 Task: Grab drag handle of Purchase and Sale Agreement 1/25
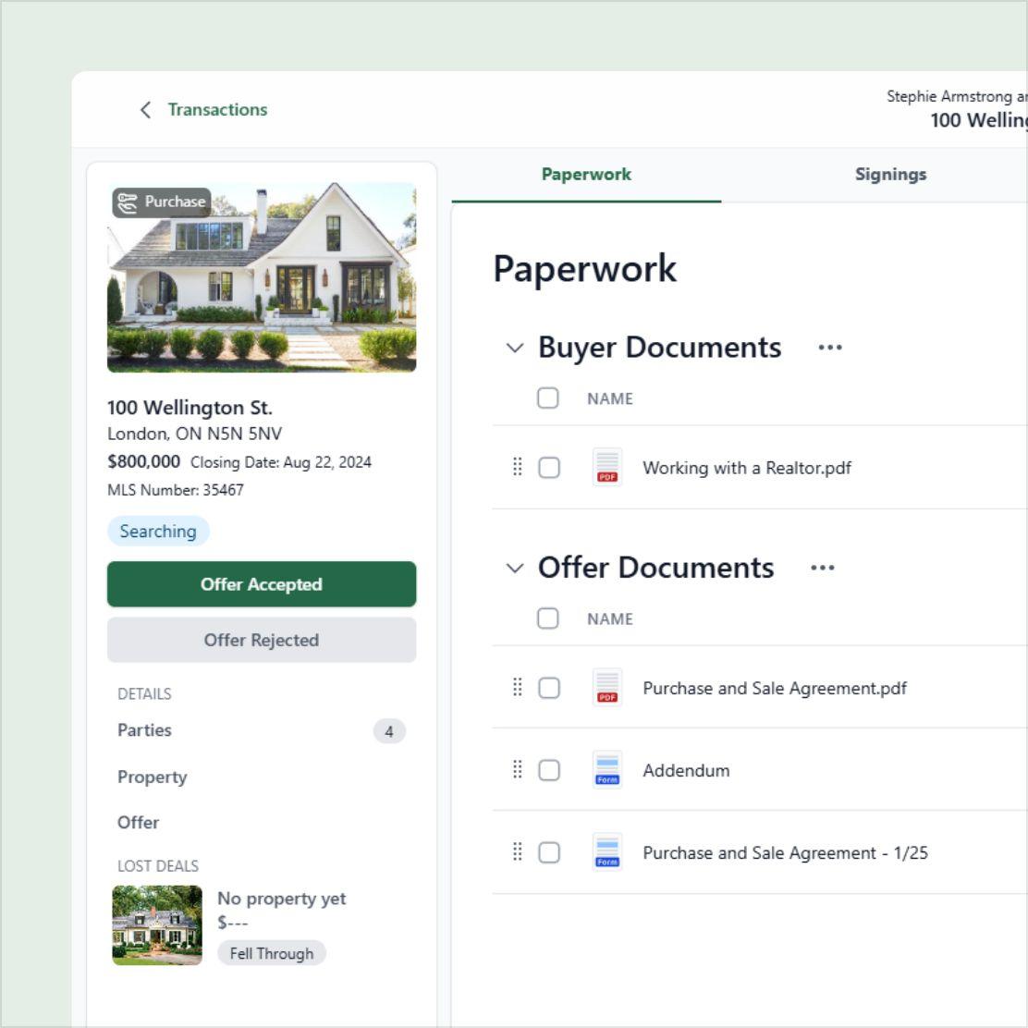click(x=518, y=851)
